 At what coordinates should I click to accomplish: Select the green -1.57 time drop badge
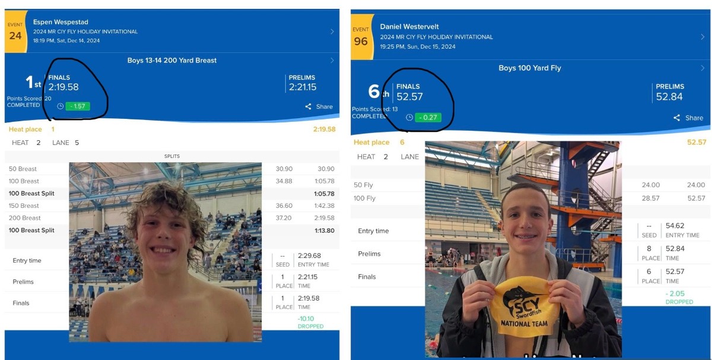pos(78,106)
